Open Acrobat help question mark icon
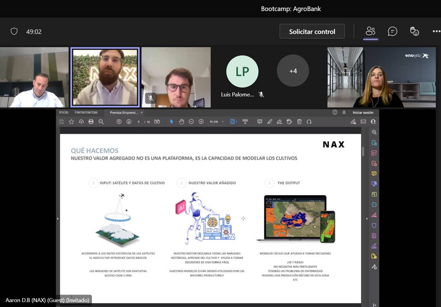The width and height of the screenshot is (441, 307). [x=335, y=112]
